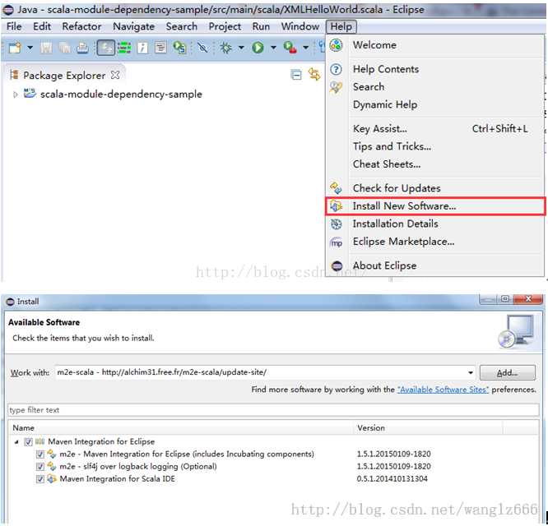Click the green Run button icon
Viewport: 548px width, 526px height.
258,48
